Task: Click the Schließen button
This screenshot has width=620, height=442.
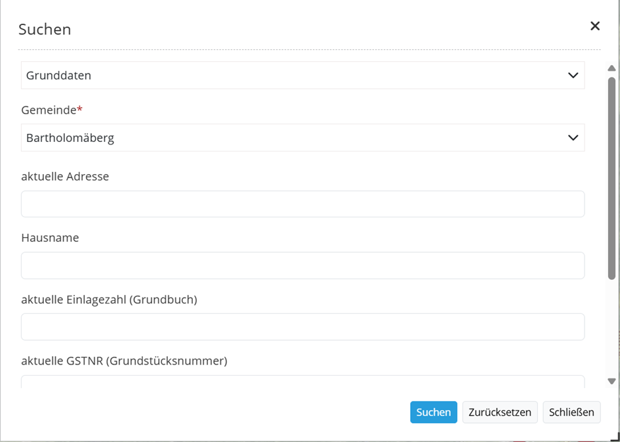Action: (x=571, y=412)
